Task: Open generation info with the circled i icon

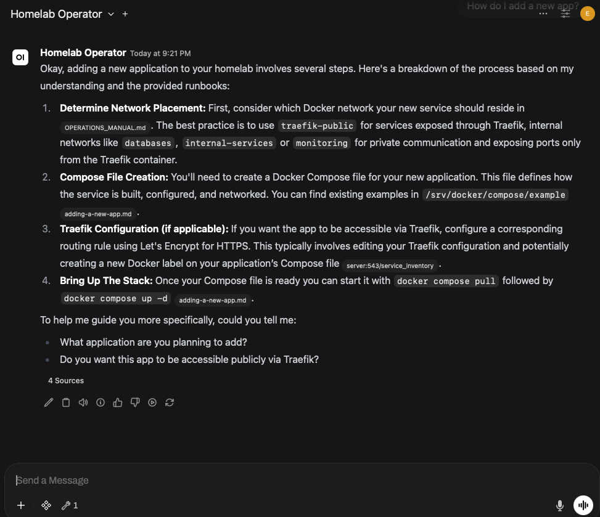Action: click(x=101, y=402)
